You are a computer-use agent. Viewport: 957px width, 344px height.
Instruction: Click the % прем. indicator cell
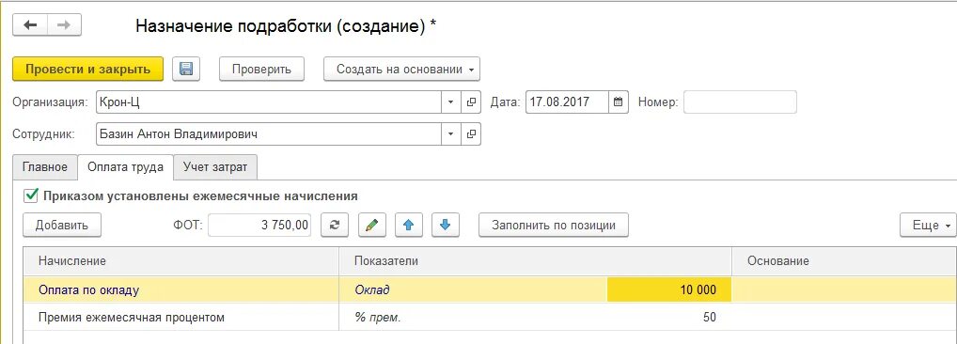tap(473, 317)
